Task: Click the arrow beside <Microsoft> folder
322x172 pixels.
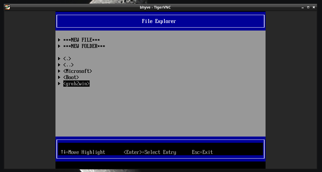Action: pyautogui.click(x=59, y=71)
